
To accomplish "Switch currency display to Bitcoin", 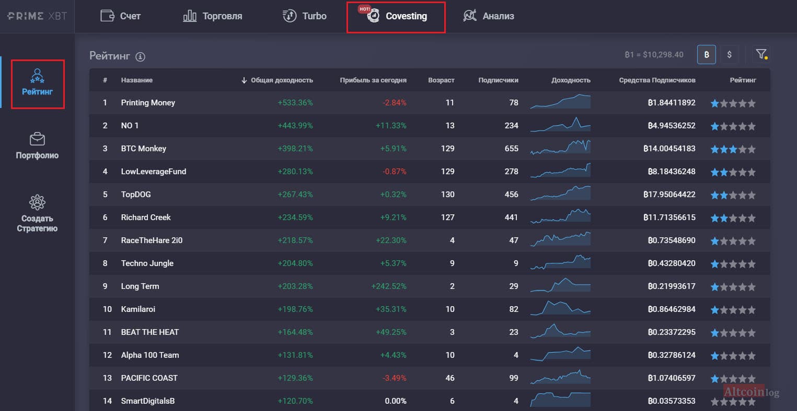I will [x=707, y=54].
